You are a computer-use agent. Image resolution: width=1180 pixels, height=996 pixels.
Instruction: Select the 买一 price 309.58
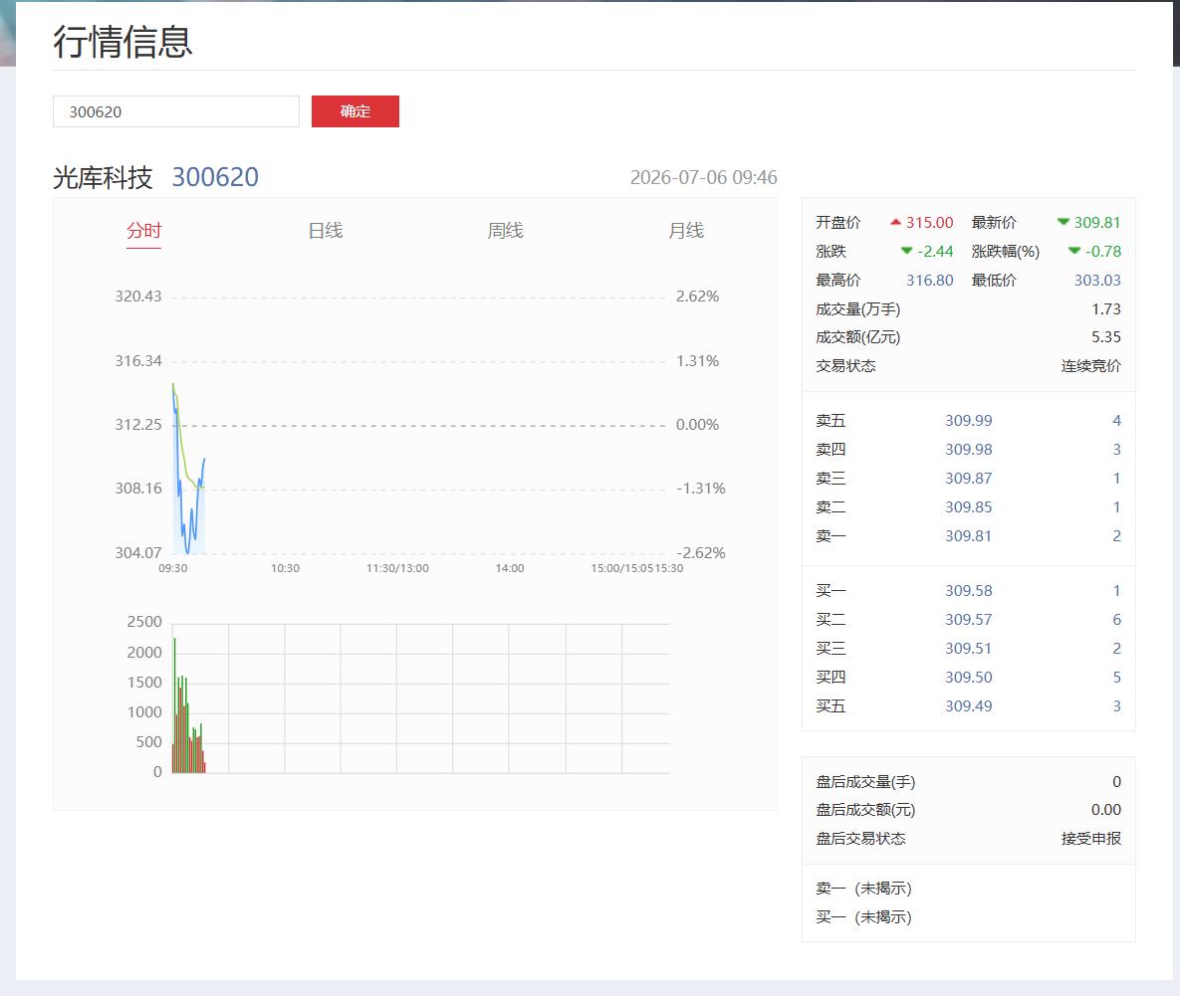[x=969, y=591]
